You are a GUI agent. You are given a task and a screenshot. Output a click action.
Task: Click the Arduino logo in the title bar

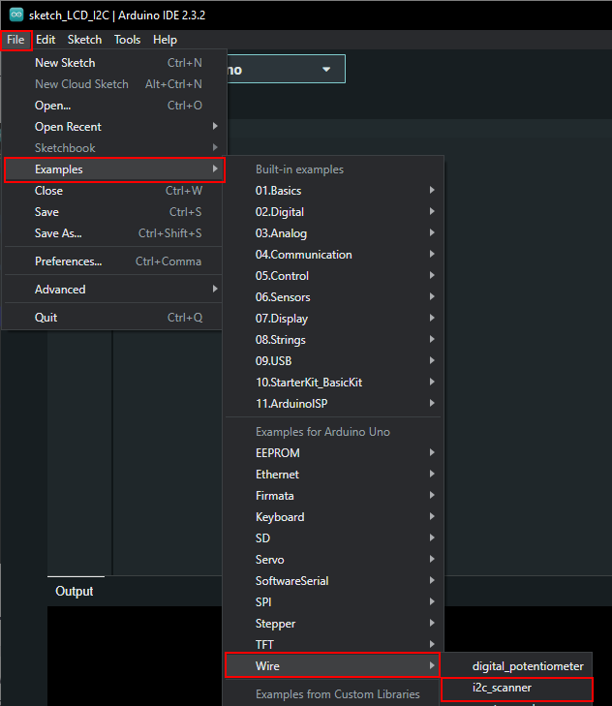pyautogui.click(x=15, y=15)
